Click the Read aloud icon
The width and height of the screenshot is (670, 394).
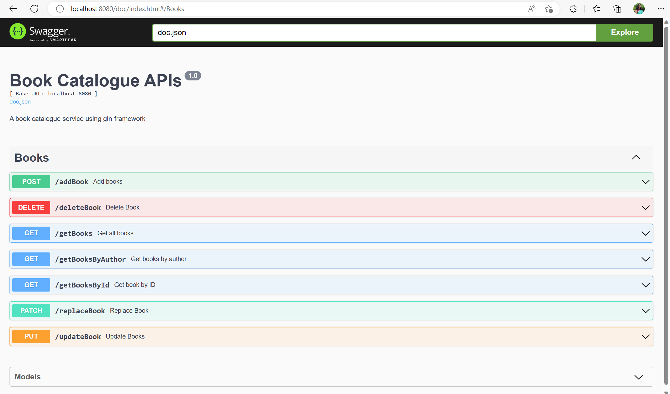(531, 9)
